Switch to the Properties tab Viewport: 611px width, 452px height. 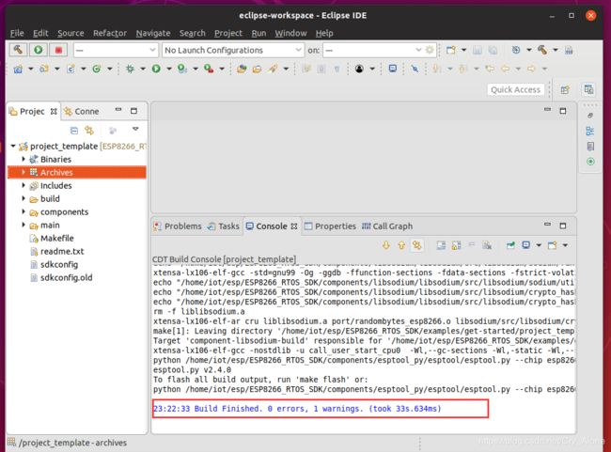330,226
